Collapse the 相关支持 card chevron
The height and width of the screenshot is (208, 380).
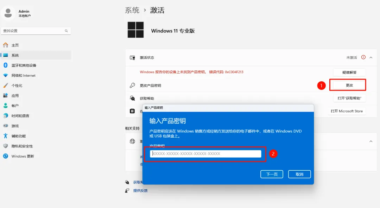click(x=371, y=141)
